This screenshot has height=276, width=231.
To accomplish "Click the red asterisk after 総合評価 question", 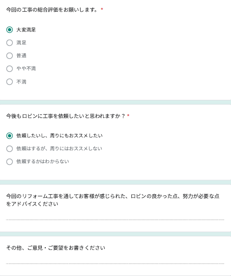I will click(102, 9).
